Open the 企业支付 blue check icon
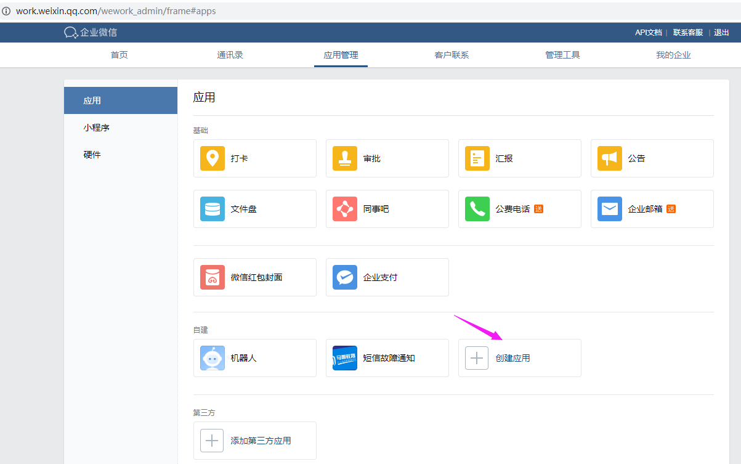741x464 pixels. (x=345, y=277)
